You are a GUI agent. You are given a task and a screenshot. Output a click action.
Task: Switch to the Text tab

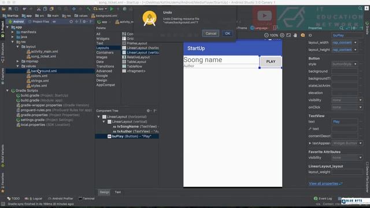(x=118, y=192)
